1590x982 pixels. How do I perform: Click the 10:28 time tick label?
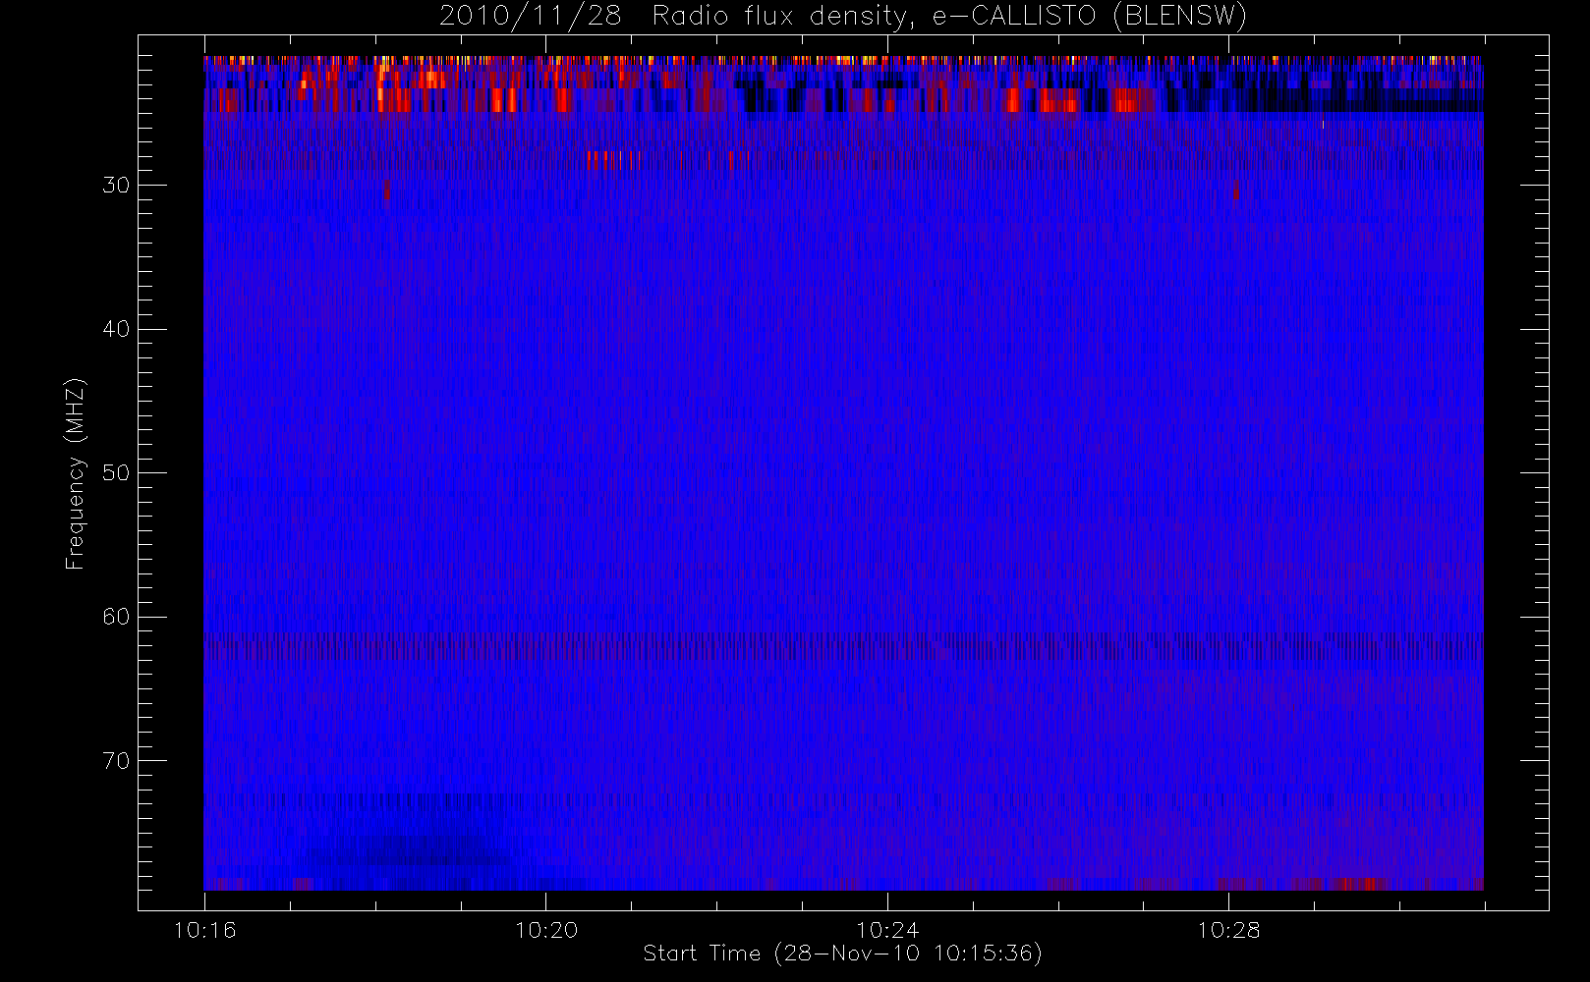[1228, 930]
